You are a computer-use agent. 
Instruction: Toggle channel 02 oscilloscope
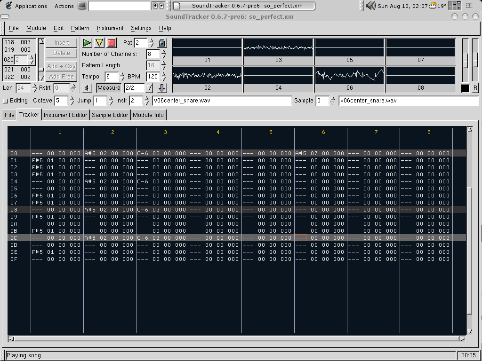(207, 79)
